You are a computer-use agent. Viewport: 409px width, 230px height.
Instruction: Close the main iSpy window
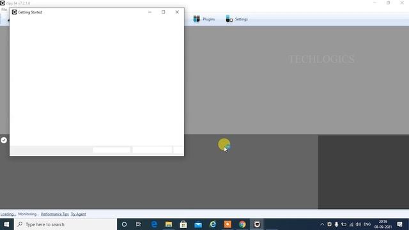pos(402,3)
